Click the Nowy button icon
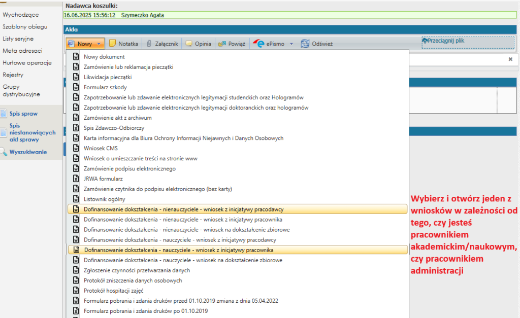 coord(71,44)
